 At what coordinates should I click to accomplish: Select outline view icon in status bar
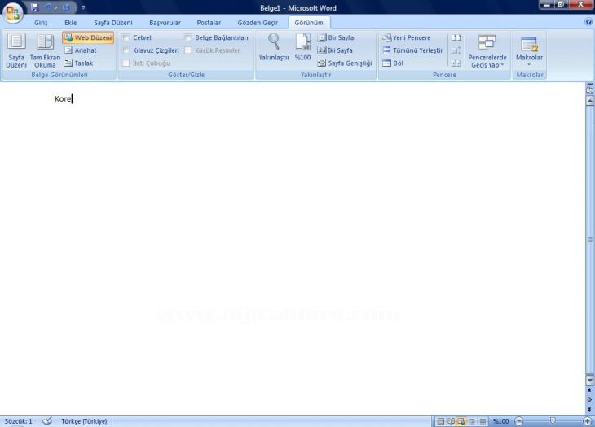click(472, 421)
